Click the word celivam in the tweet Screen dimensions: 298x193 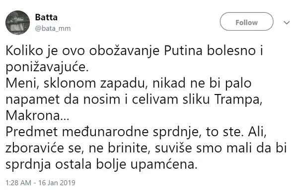pos(155,99)
